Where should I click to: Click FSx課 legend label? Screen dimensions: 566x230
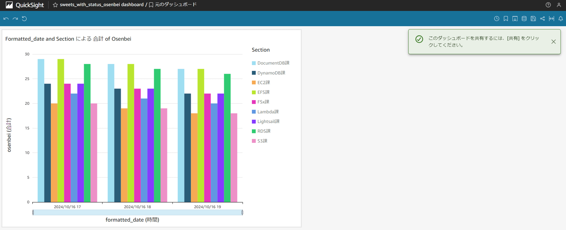[263, 102]
